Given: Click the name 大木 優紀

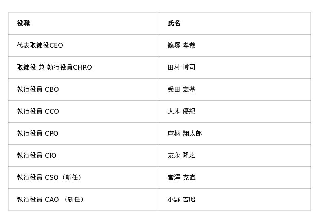Looking at the screenshot, I should tap(181, 112).
